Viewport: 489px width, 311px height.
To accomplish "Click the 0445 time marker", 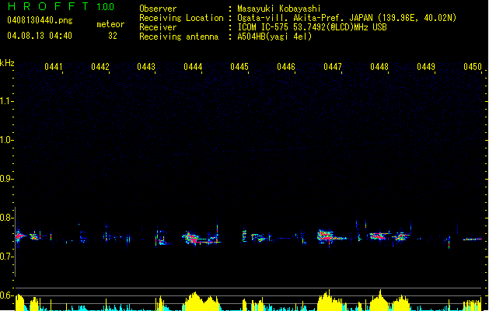I will pyautogui.click(x=239, y=67).
